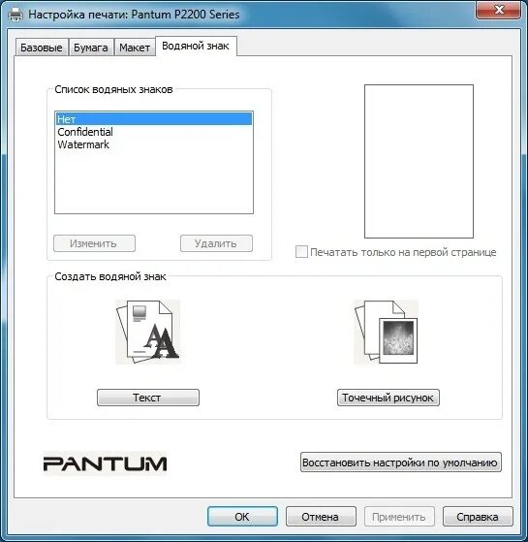Viewport: 528px width, 542px height.
Task: Confirm with the OK button
Action: (242, 517)
